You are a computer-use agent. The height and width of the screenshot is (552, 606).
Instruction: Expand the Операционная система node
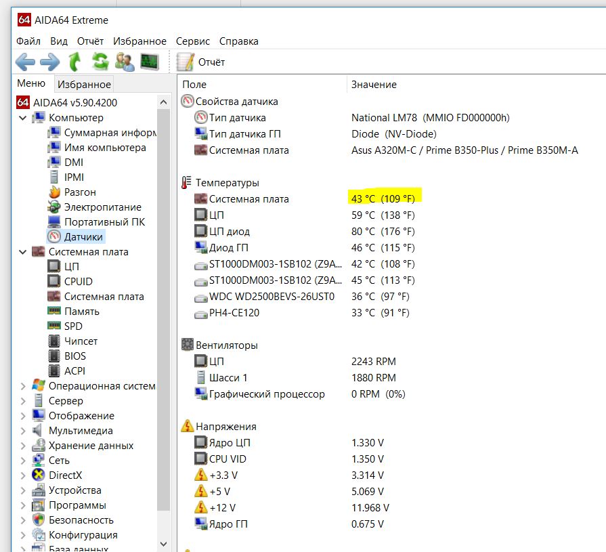(x=22, y=386)
